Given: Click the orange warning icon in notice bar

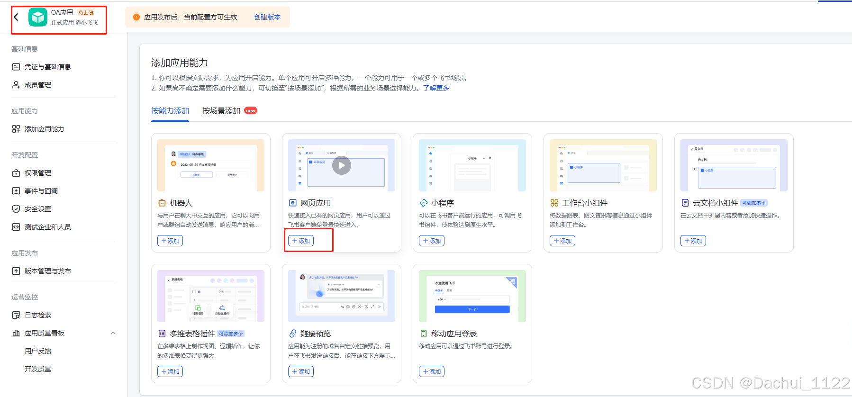Looking at the screenshot, I should pyautogui.click(x=136, y=17).
